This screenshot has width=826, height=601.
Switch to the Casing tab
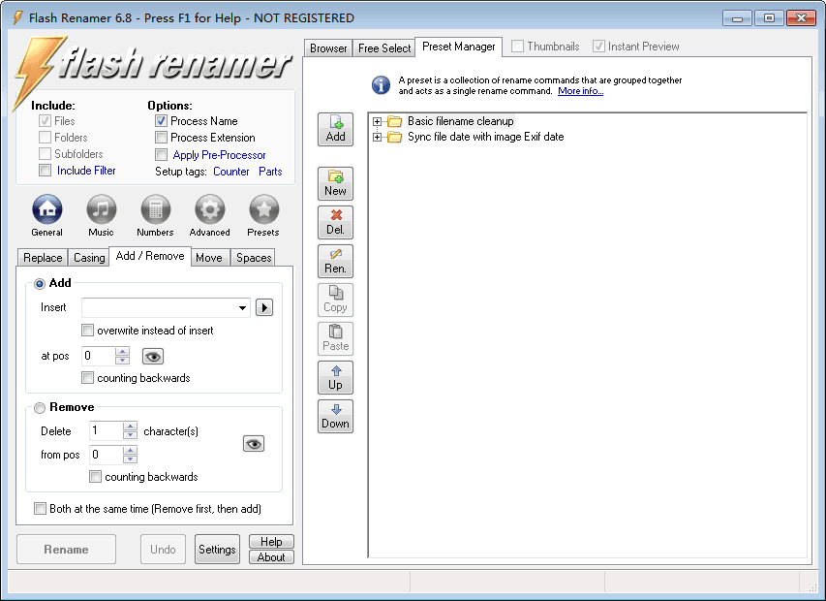89,258
